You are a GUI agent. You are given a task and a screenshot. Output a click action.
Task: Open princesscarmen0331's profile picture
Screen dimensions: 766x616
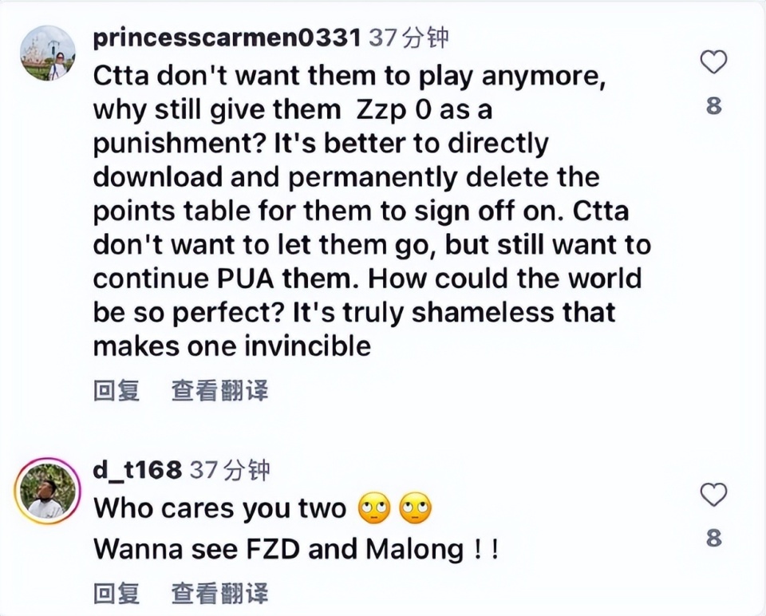[x=48, y=53]
